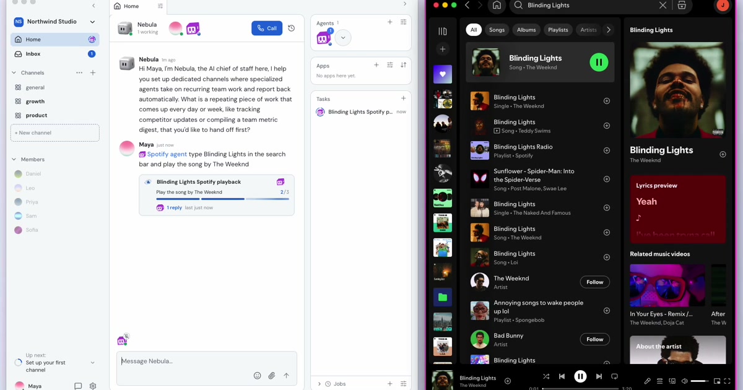Toggle shuffle in Spotify player bar

pos(546,376)
